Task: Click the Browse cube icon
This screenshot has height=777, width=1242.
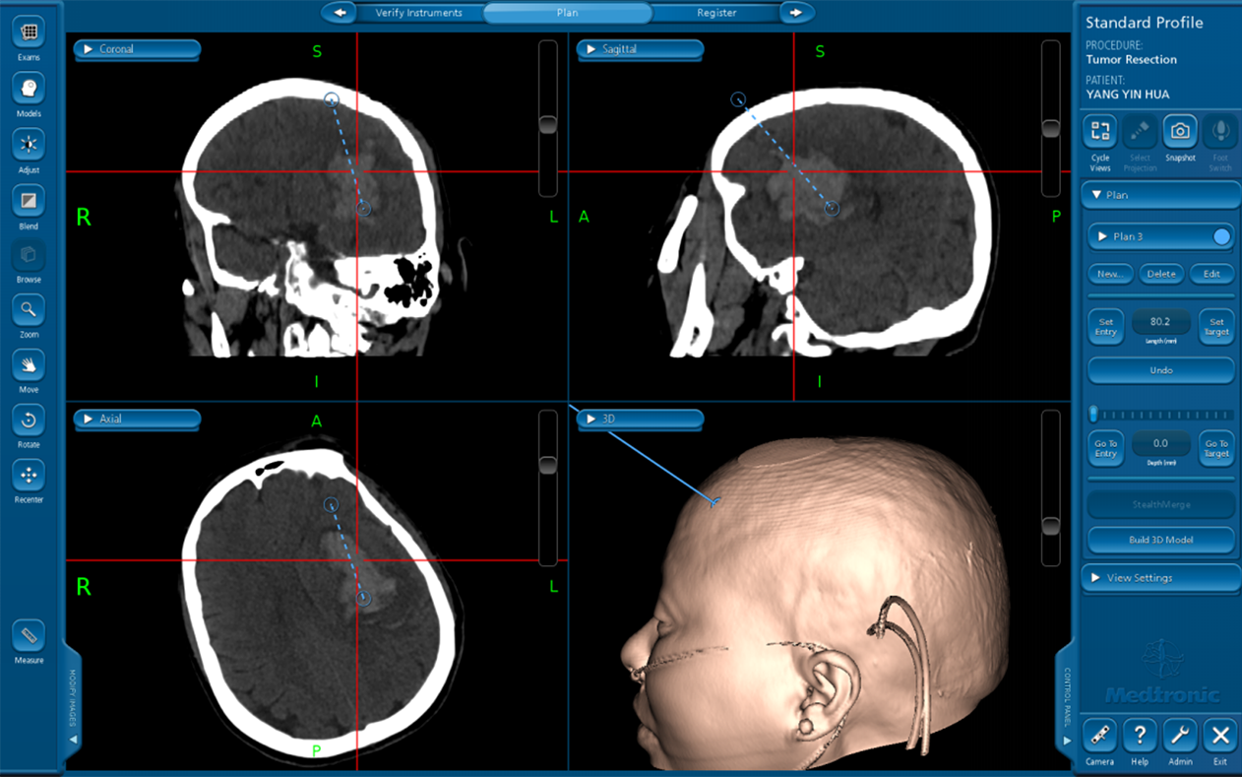Action: [29, 254]
